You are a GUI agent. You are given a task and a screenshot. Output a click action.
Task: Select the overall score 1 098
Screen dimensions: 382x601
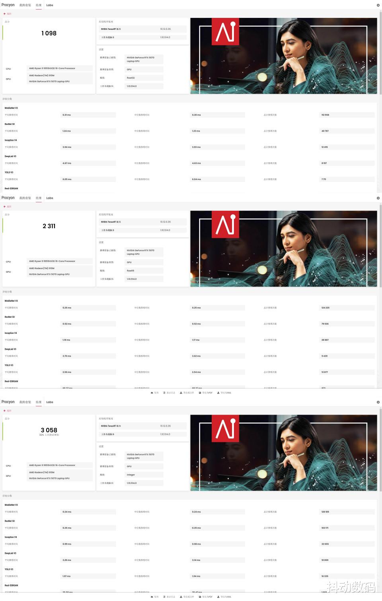coord(49,33)
